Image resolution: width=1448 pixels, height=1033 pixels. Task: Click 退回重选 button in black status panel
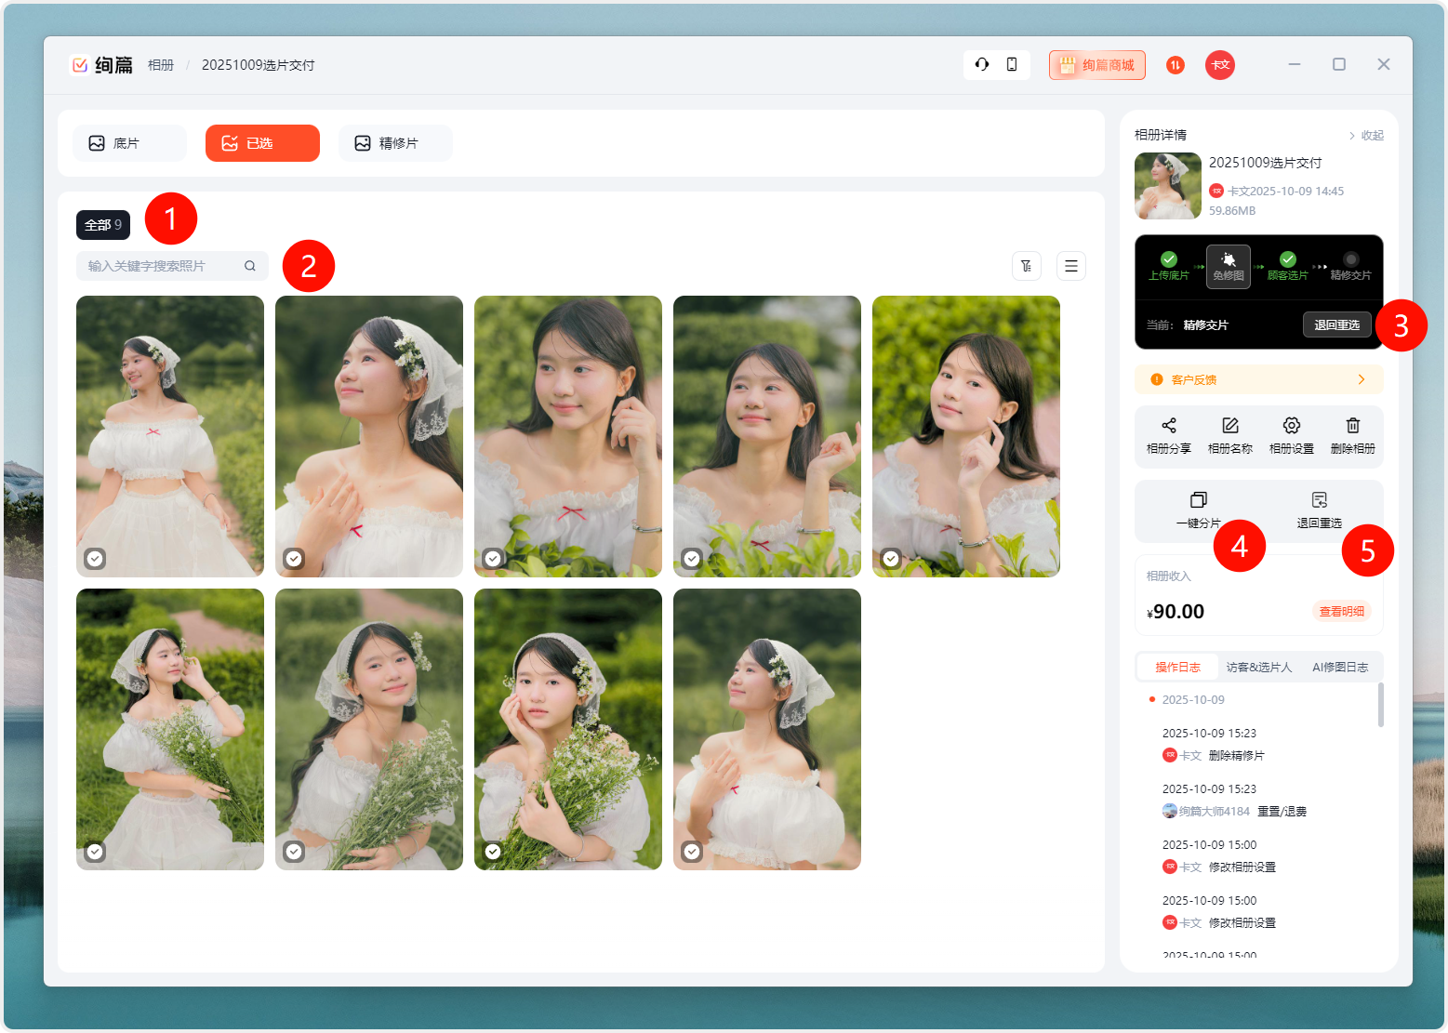(1336, 324)
